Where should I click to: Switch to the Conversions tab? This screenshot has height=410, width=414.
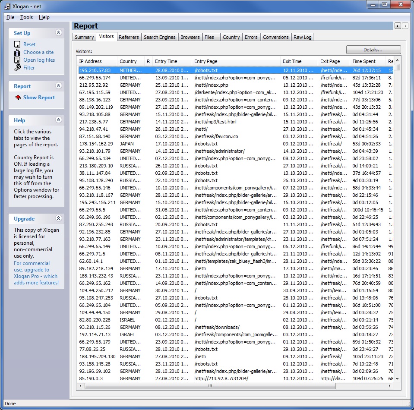(276, 37)
